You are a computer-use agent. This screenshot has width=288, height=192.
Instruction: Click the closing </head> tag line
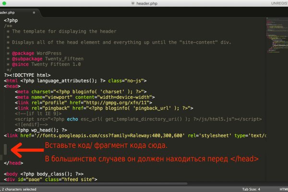[x=12, y=163]
